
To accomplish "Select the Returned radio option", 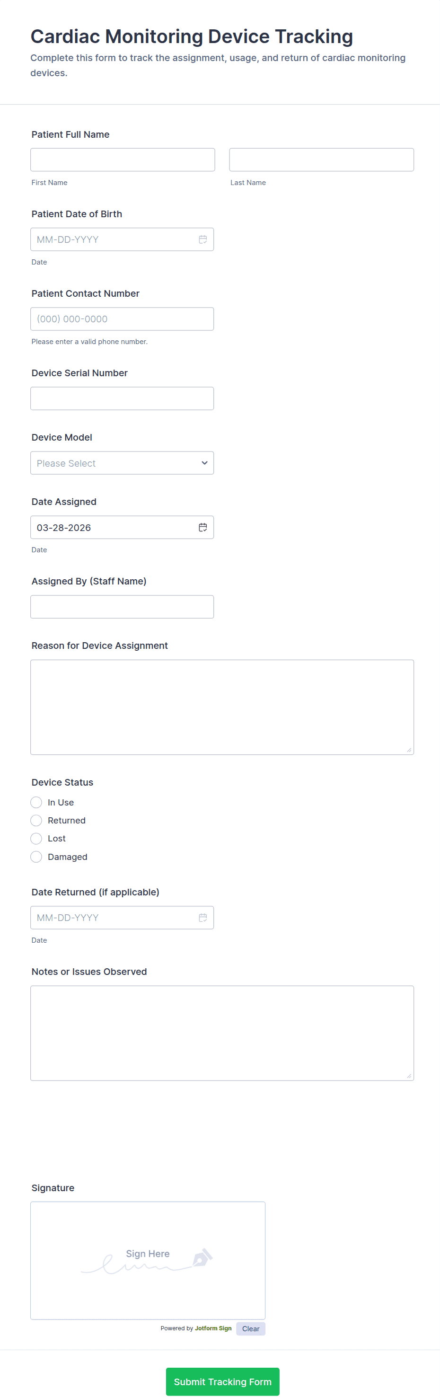I will coord(36,821).
